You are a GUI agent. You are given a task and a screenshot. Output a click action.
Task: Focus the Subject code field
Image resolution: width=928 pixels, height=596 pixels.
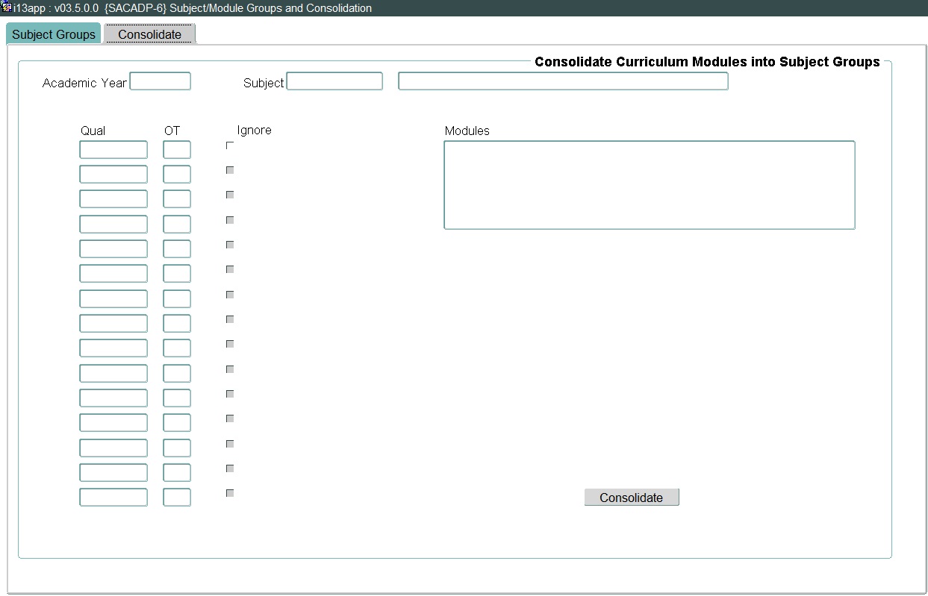pos(334,81)
